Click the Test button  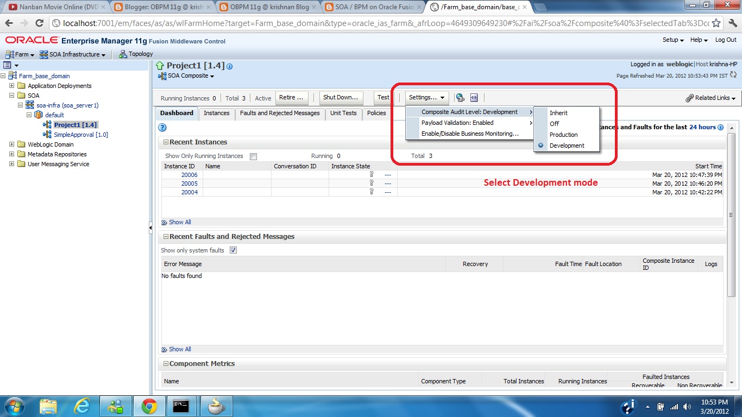click(x=383, y=98)
